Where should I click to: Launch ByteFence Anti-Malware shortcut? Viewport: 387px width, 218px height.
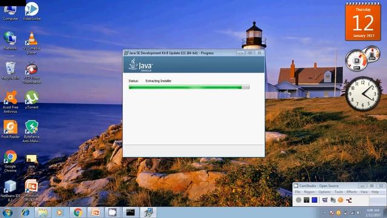[x=31, y=131]
